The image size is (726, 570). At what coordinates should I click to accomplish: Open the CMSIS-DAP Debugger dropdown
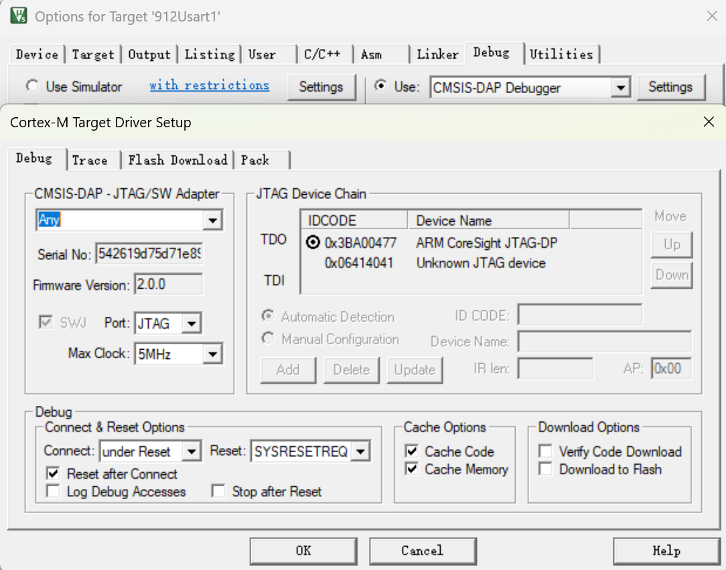point(620,87)
